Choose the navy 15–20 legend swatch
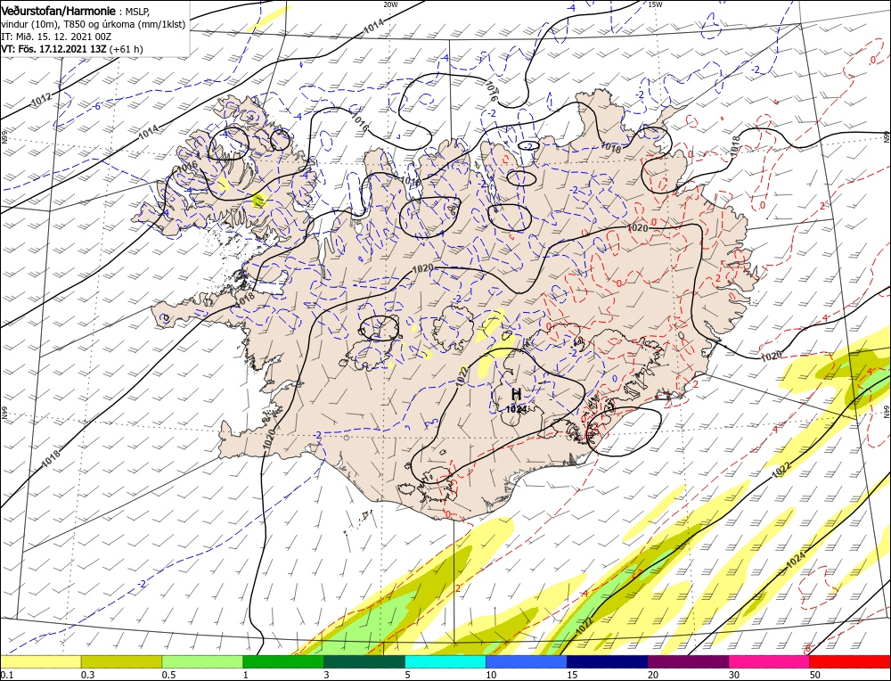891x681 pixels. (x=608, y=661)
